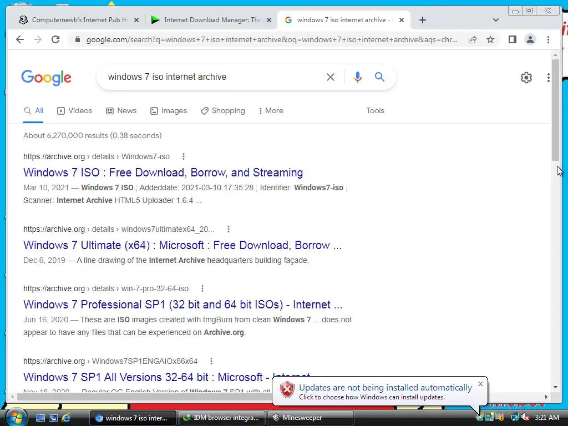Select the Images search tab
This screenshot has width=568, height=426.
pos(169,111)
